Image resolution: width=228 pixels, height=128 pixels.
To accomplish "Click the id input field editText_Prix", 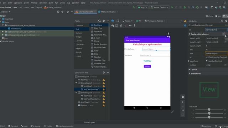I will [216, 30].
